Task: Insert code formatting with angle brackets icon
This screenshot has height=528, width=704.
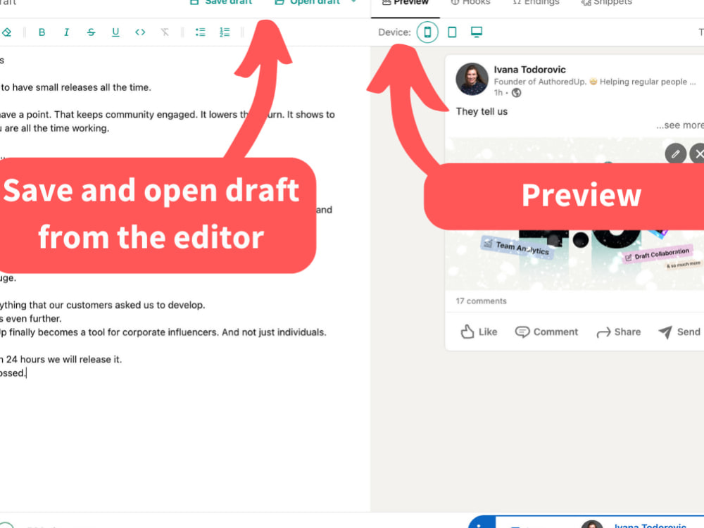Action: [x=140, y=32]
